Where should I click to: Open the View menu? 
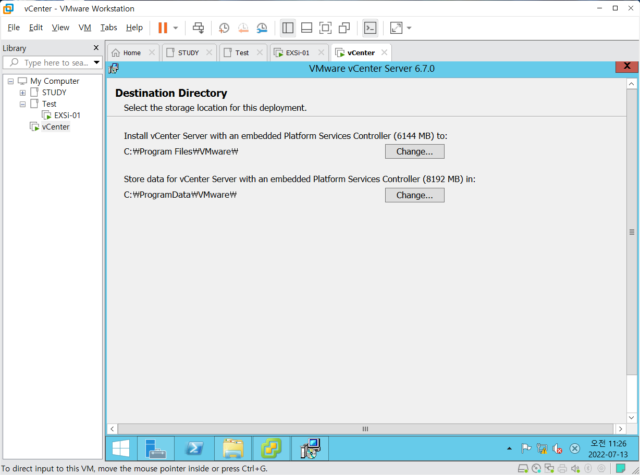click(x=60, y=28)
